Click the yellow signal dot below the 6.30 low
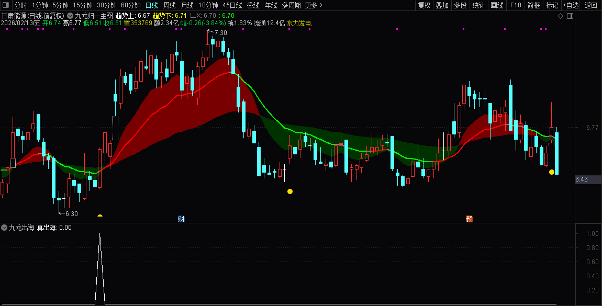The height and width of the screenshot is (306, 602). 100,216
